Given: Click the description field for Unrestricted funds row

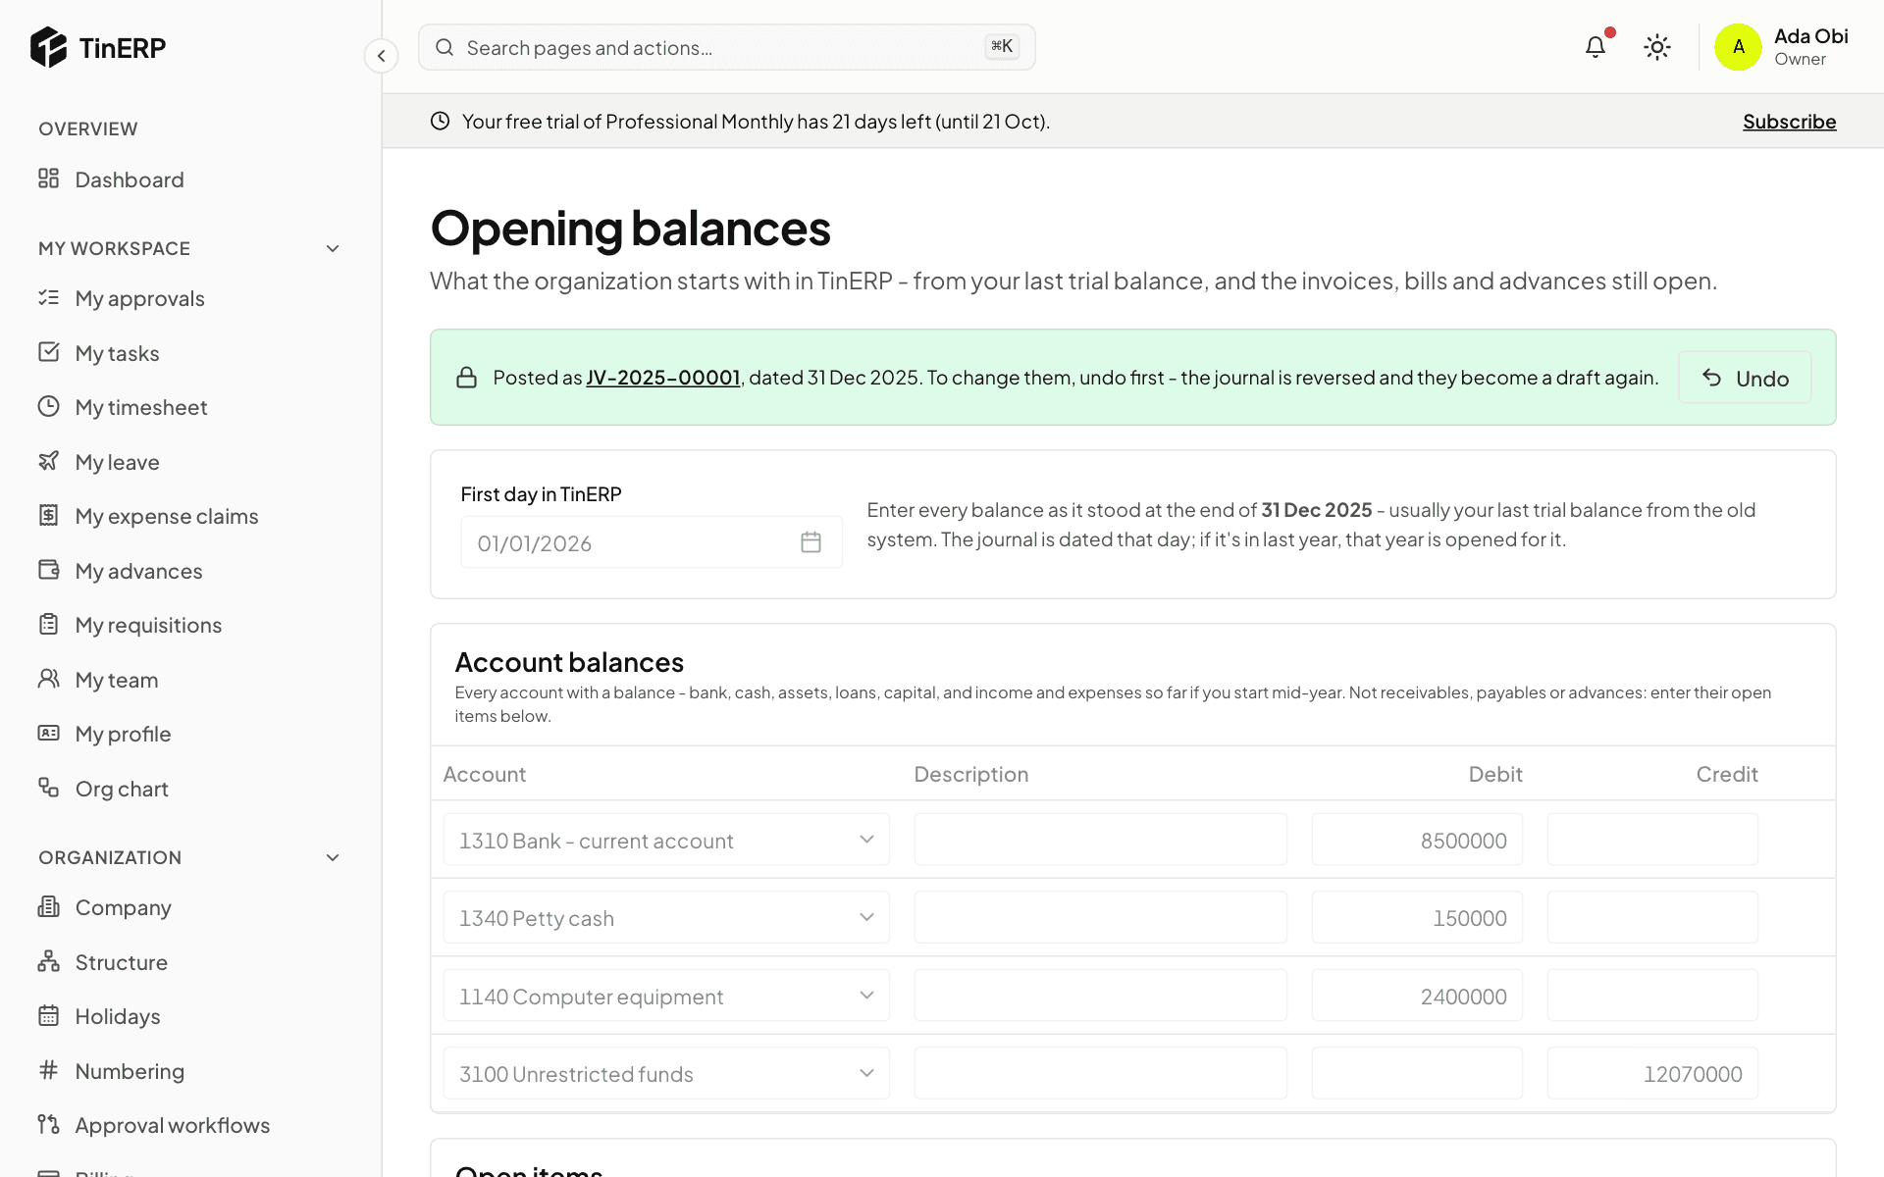Looking at the screenshot, I should pyautogui.click(x=1100, y=1073).
